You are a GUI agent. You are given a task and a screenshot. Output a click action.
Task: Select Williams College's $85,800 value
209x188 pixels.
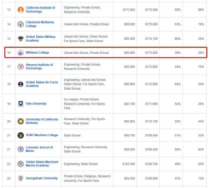(129, 53)
